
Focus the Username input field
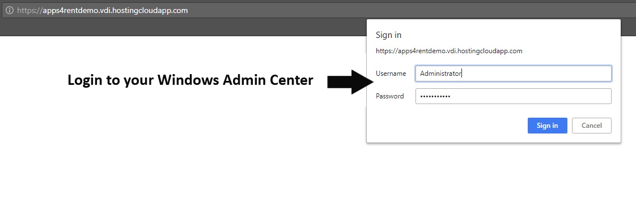513,74
